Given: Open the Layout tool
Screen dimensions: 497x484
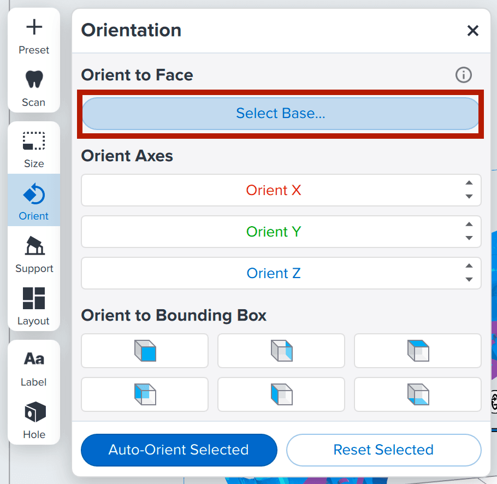Looking at the screenshot, I should 34,307.
